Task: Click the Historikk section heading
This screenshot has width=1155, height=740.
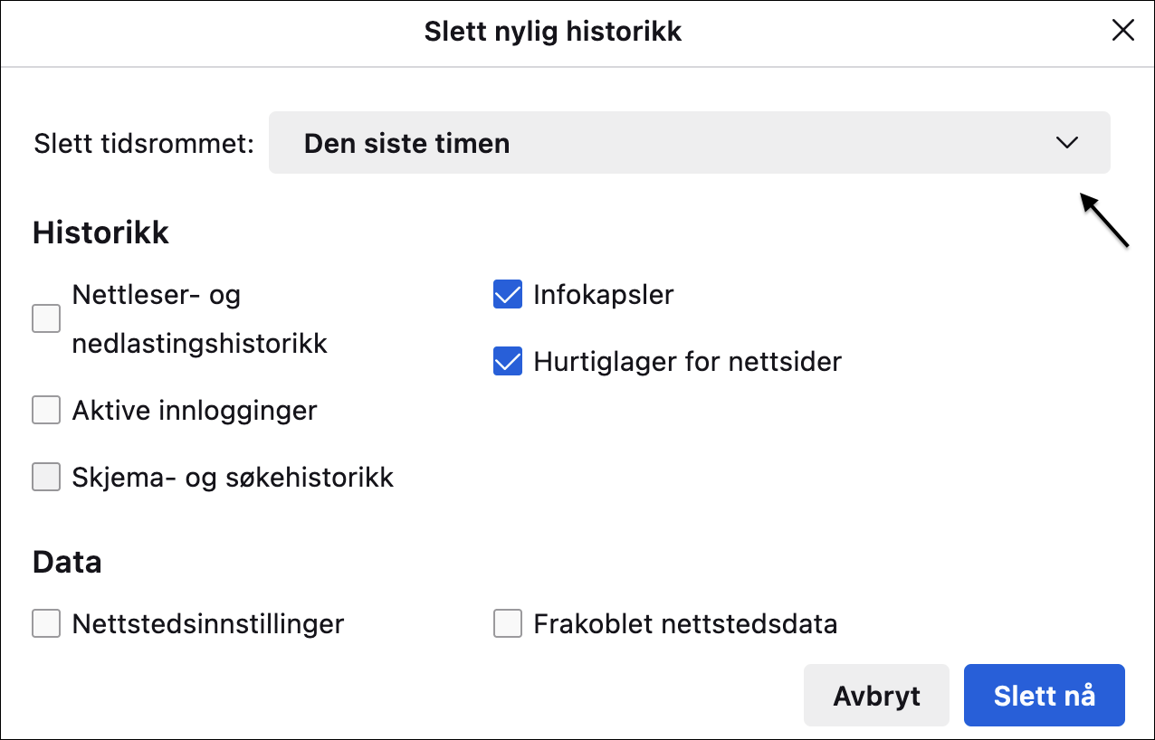Action: point(100,233)
